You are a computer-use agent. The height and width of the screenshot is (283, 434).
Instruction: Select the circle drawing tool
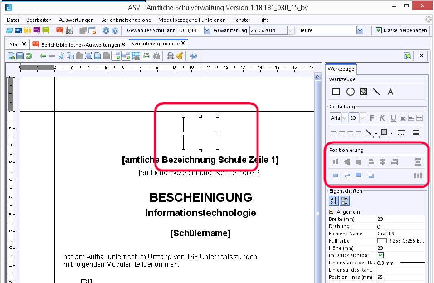click(351, 92)
